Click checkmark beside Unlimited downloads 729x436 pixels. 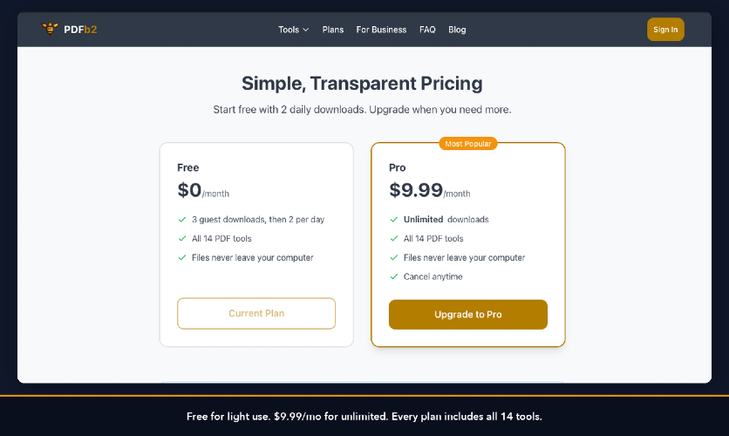[x=394, y=220]
